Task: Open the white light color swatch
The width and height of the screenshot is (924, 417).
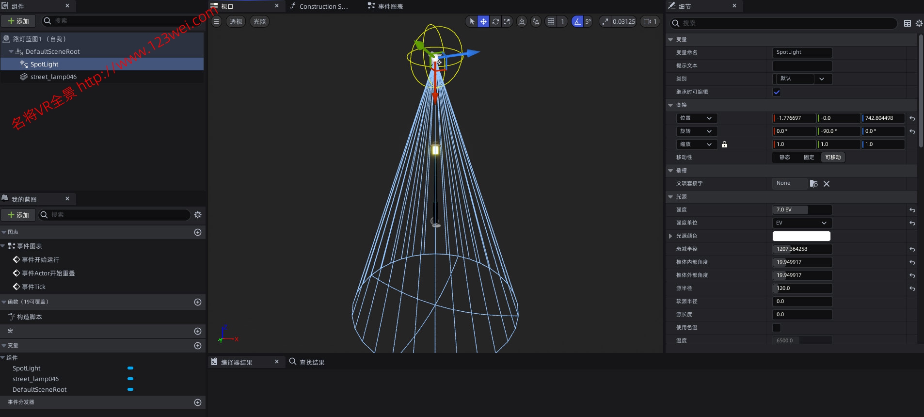Action: click(801, 236)
